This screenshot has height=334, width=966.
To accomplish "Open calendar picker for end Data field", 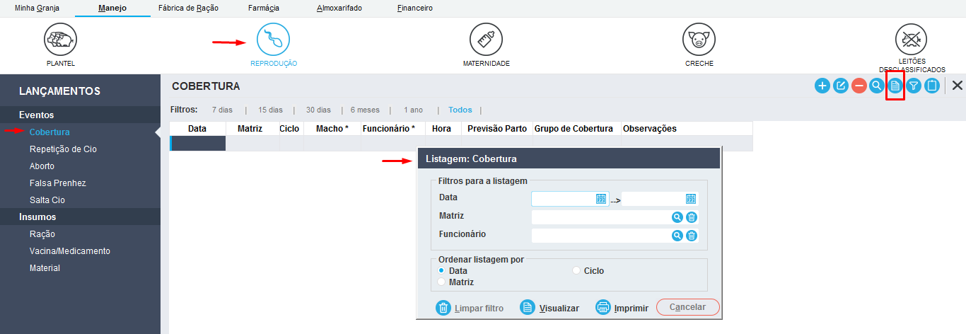I will 691,199.
